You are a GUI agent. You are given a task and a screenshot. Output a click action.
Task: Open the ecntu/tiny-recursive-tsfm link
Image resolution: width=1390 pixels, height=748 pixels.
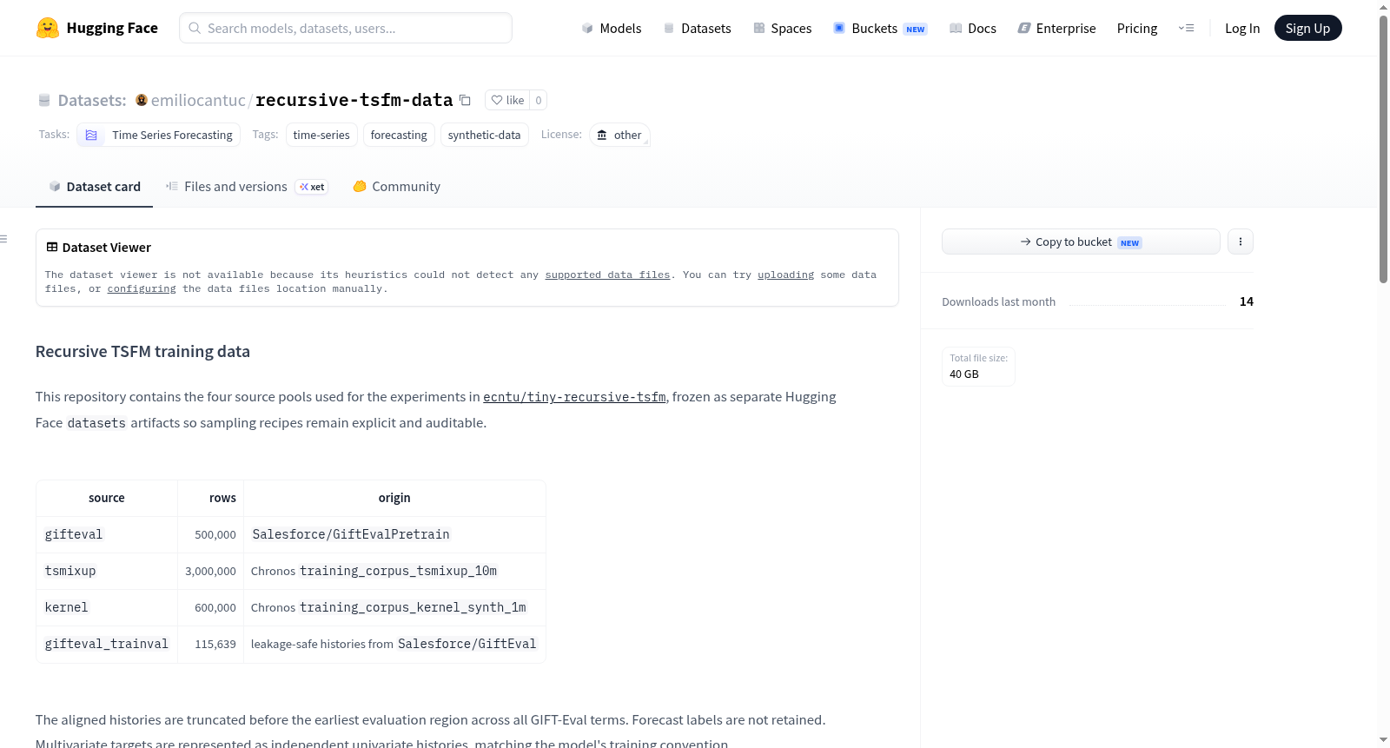pyautogui.click(x=574, y=397)
